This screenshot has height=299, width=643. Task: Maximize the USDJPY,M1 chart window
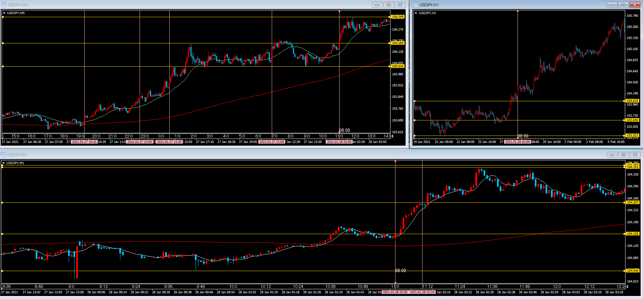(x=623, y=155)
